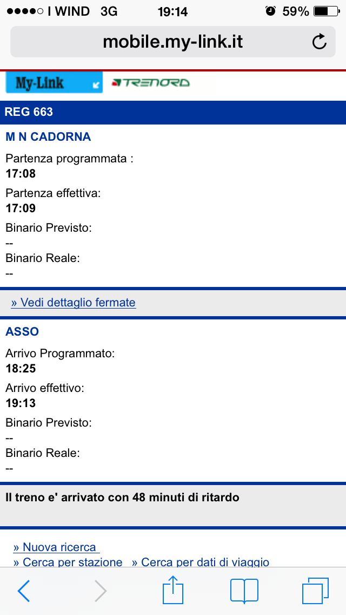Show open tabs with the tabs icon
The width and height of the screenshot is (346, 615).
pos(315,590)
